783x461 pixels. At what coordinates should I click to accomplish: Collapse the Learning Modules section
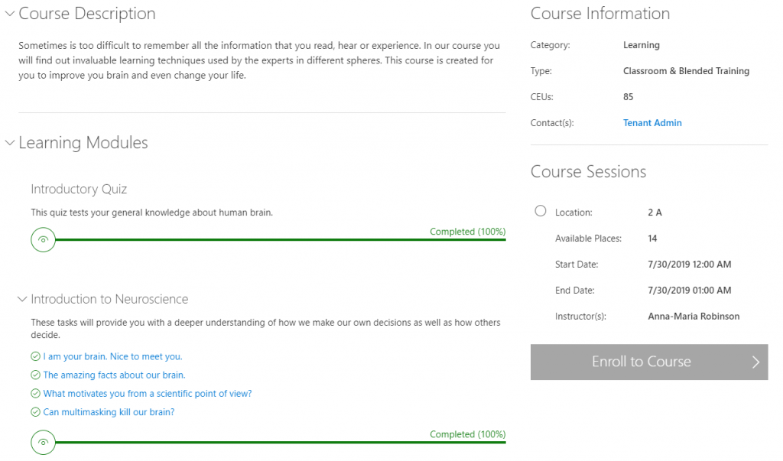tap(9, 143)
